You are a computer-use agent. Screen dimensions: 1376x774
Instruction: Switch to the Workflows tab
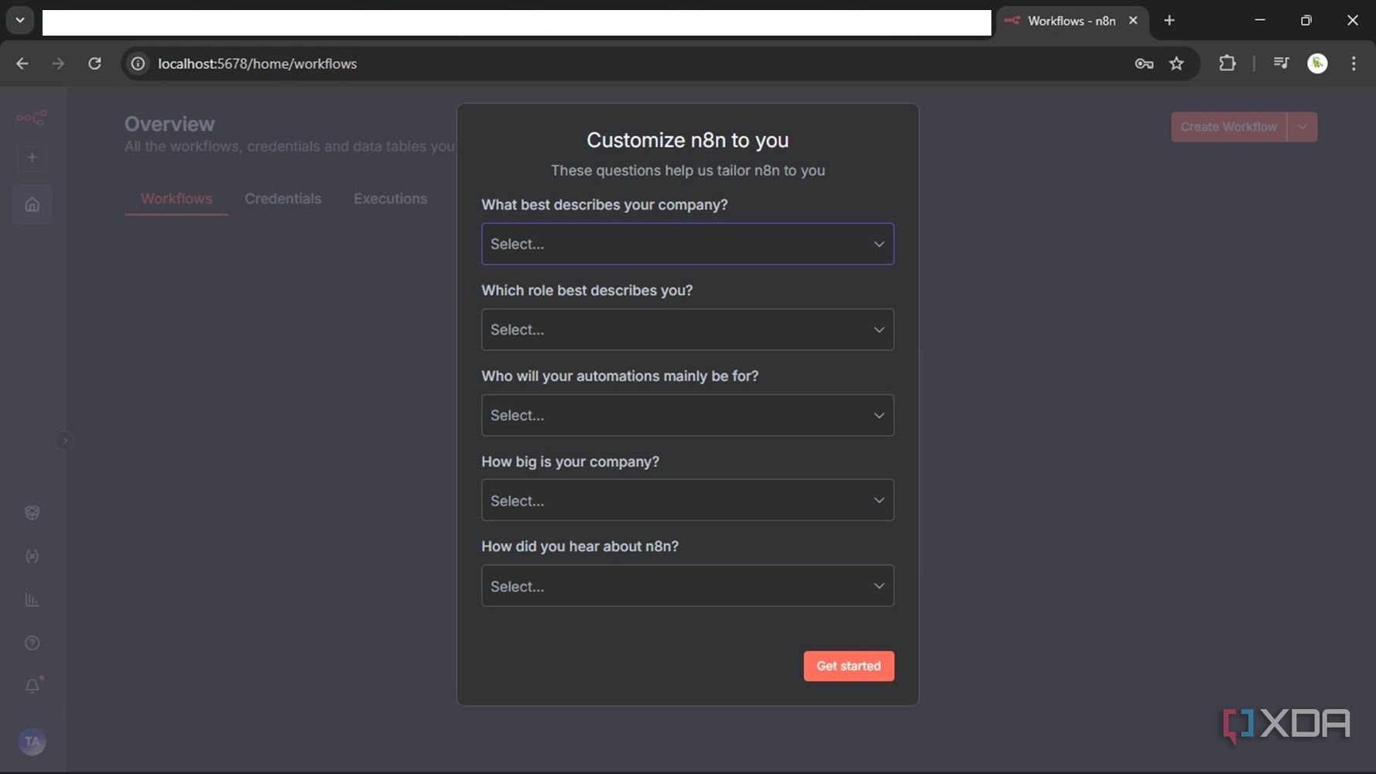click(176, 199)
